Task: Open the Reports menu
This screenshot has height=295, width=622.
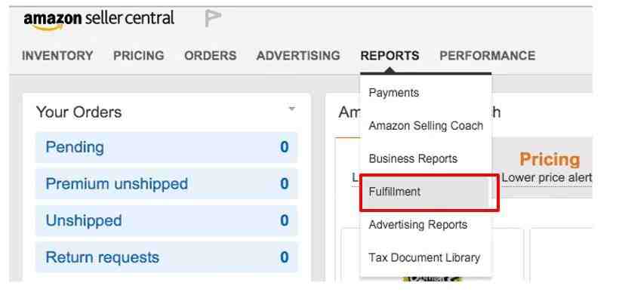Action: (x=390, y=56)
